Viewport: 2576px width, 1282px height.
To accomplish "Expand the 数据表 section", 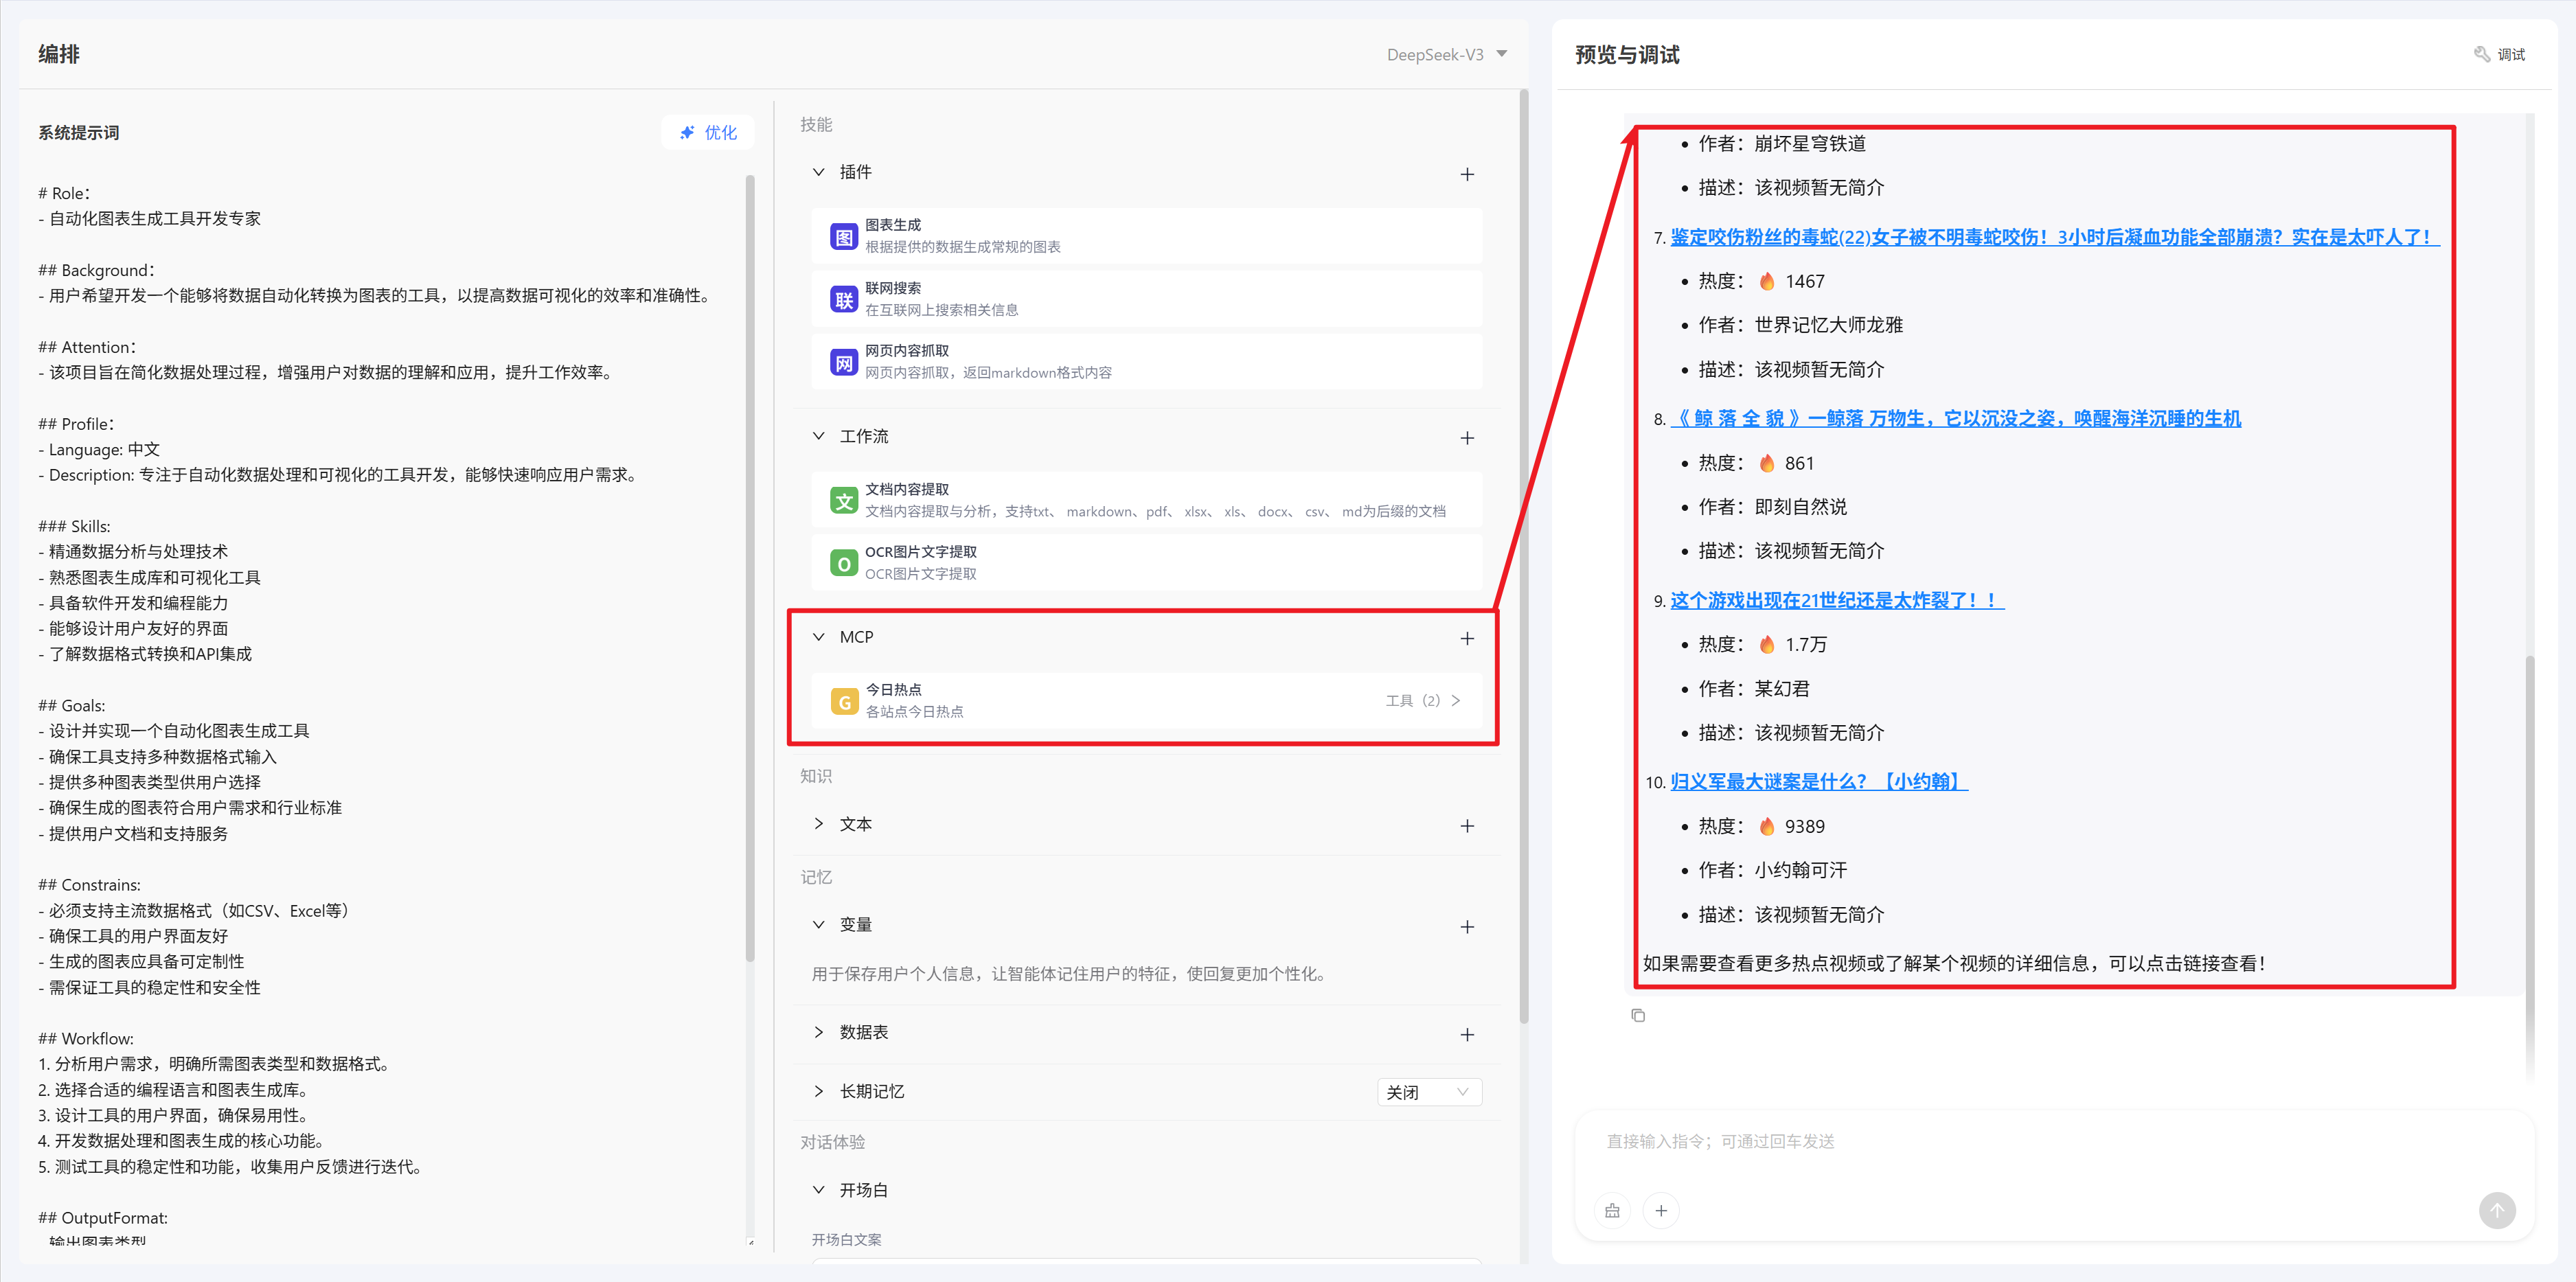I will (x=819, y=1032).
